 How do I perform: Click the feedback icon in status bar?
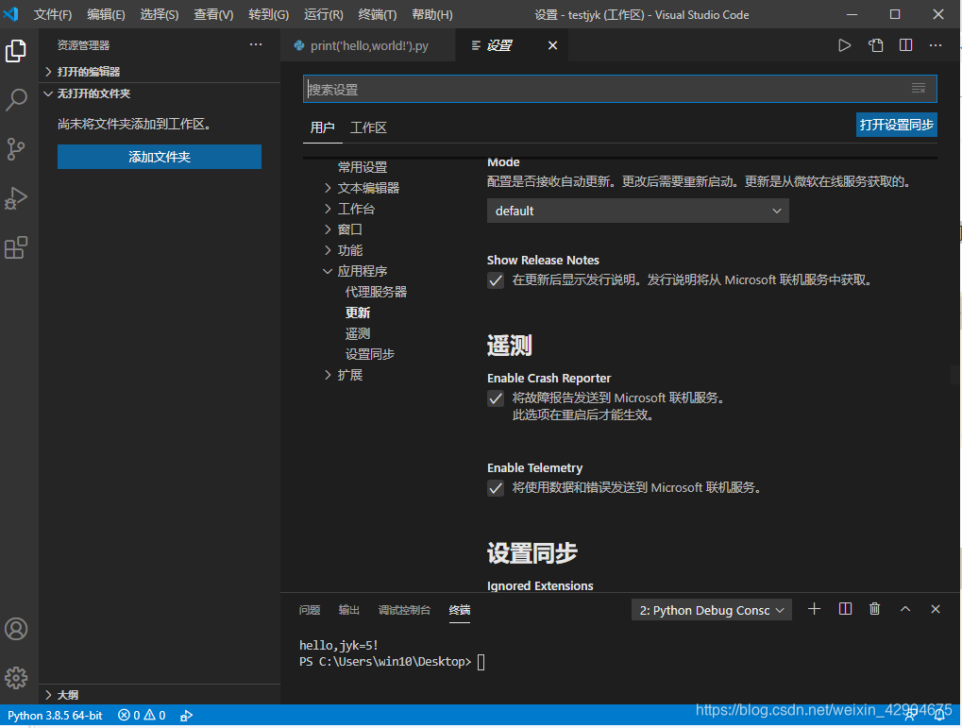pyautogui.click(x=911, y=716)
